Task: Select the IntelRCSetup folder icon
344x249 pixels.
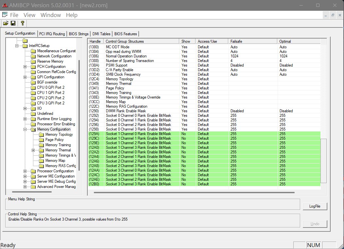Action: [25, 46]
